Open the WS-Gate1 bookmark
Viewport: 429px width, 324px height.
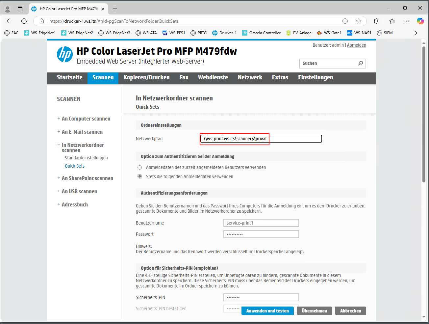click(329, 33)
